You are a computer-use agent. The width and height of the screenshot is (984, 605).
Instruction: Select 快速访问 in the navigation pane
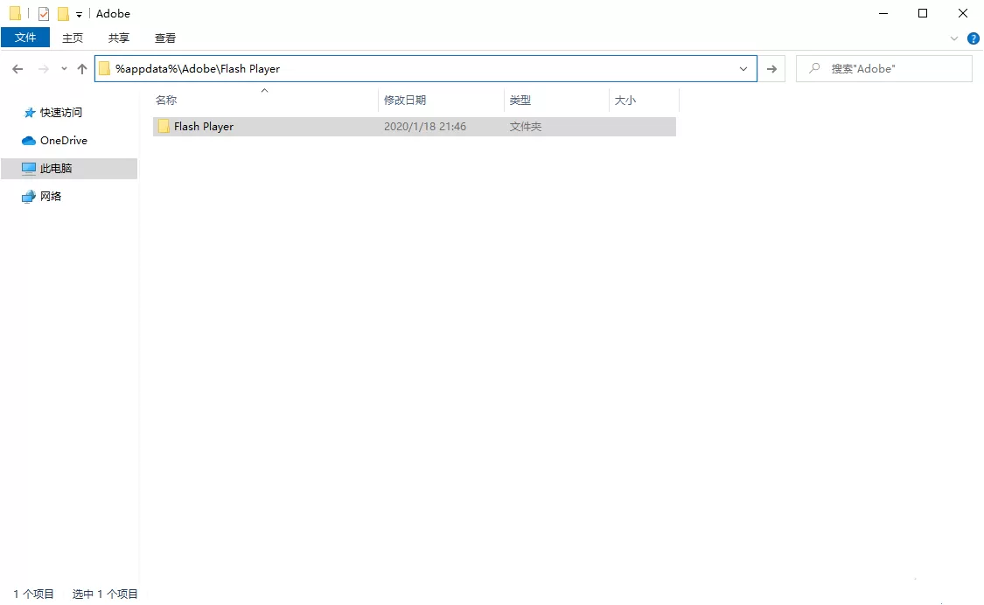tap(61, 112)
